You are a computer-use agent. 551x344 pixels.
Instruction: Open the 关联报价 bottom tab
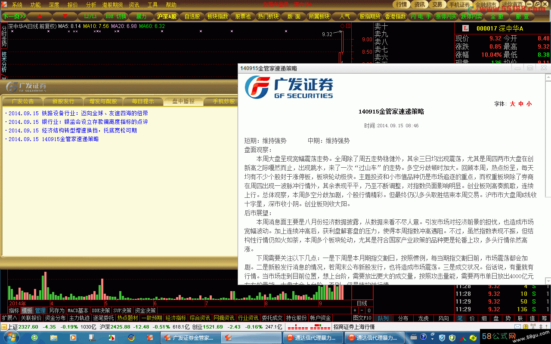(31, 318)
